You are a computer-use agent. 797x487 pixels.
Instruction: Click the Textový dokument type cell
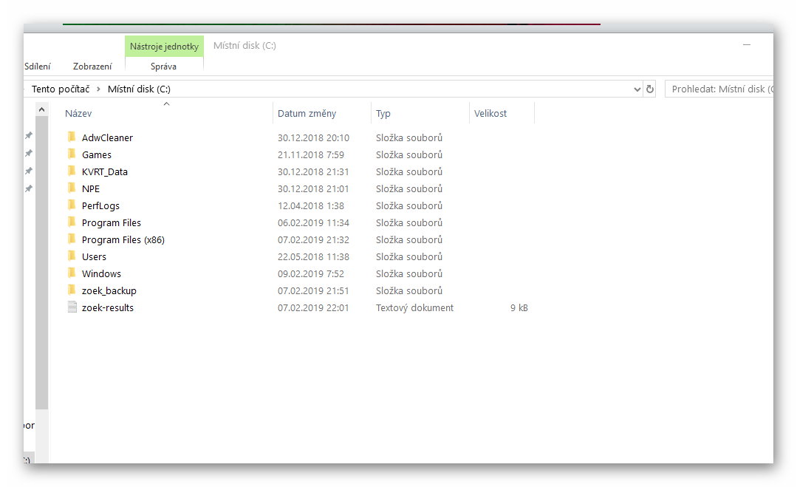[415, 307]
